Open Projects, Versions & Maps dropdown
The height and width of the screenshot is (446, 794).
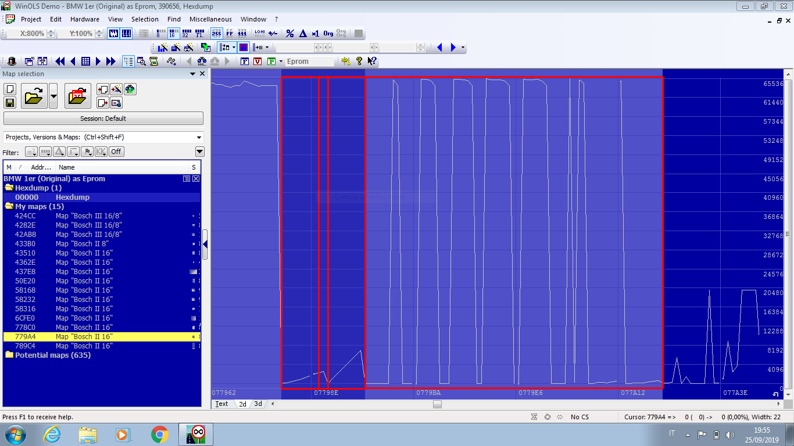[x=199, y=138]
